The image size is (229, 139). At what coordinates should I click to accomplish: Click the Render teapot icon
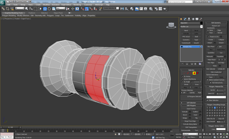tap(165, 9)
